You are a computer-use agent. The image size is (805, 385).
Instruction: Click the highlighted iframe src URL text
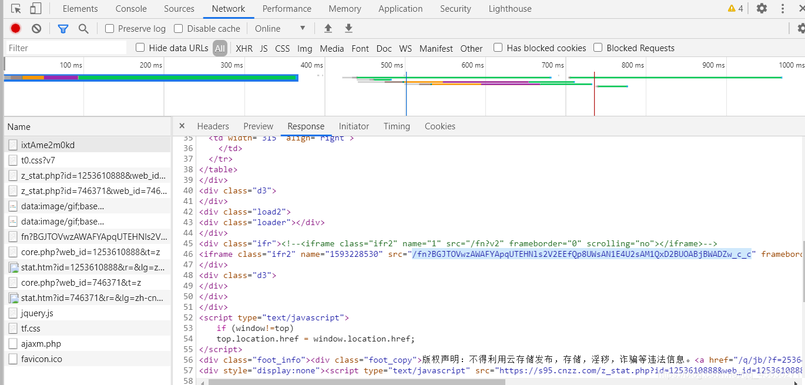[581, 254]
